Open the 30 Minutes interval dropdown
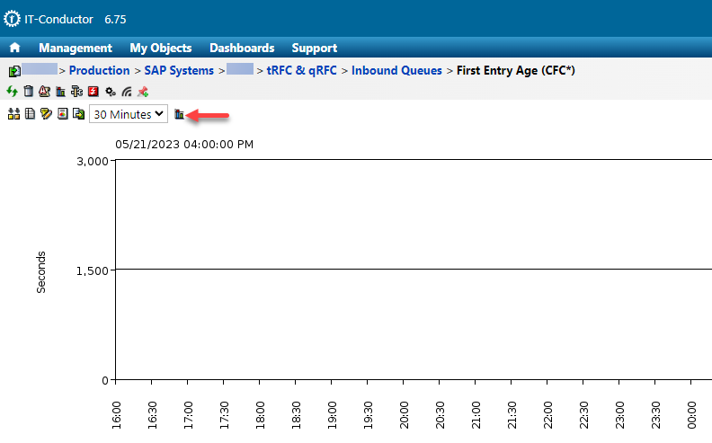 coord(129,114)
